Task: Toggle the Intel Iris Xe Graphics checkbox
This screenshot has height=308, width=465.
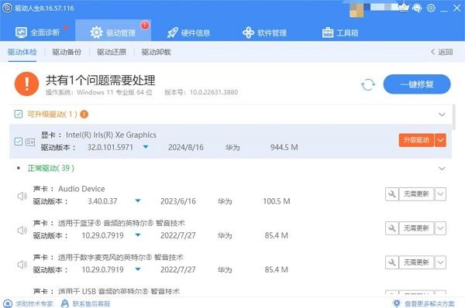Action: tap(19, 142)
